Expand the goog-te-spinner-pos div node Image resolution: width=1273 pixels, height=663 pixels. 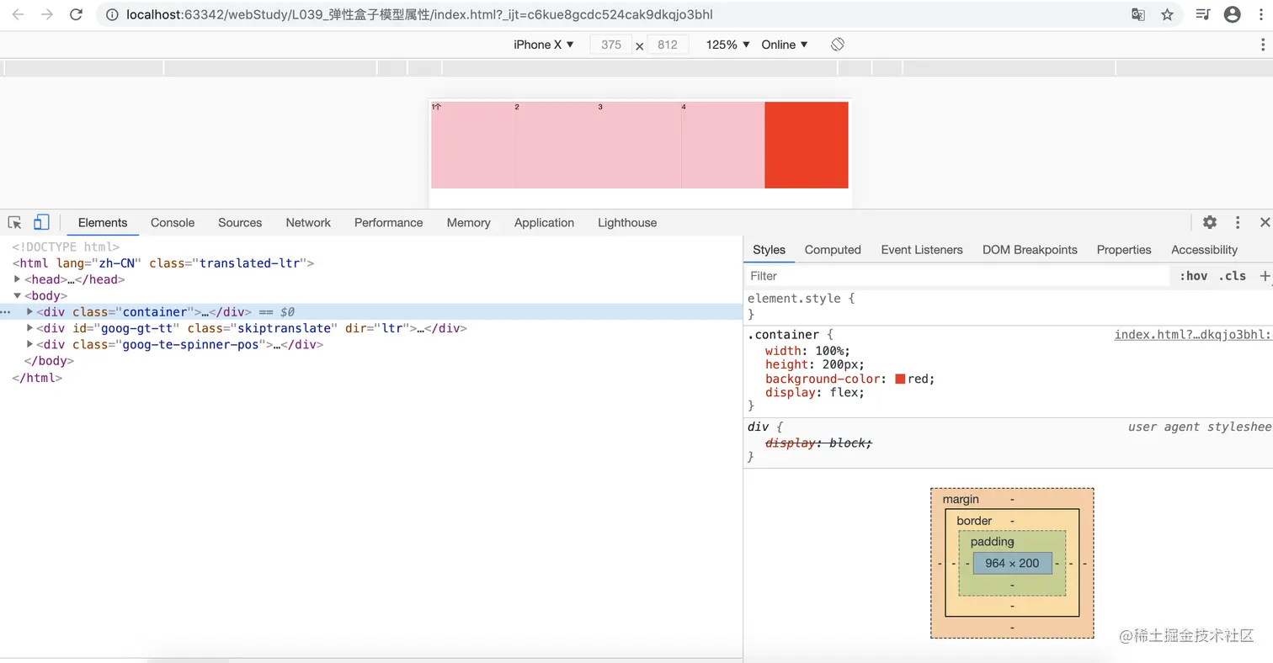click(x=30, y=344)
